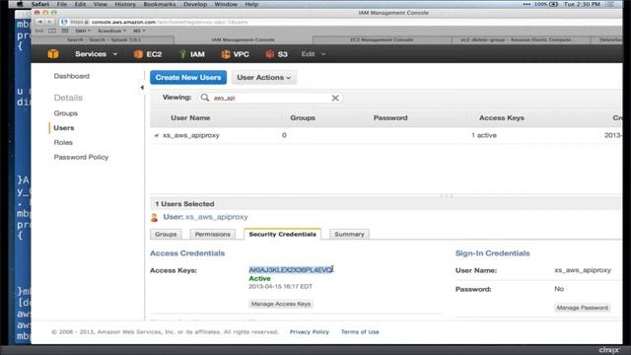Click Safari forward navigation arrow
Screen dimensions: 631x355
(49, 22)
